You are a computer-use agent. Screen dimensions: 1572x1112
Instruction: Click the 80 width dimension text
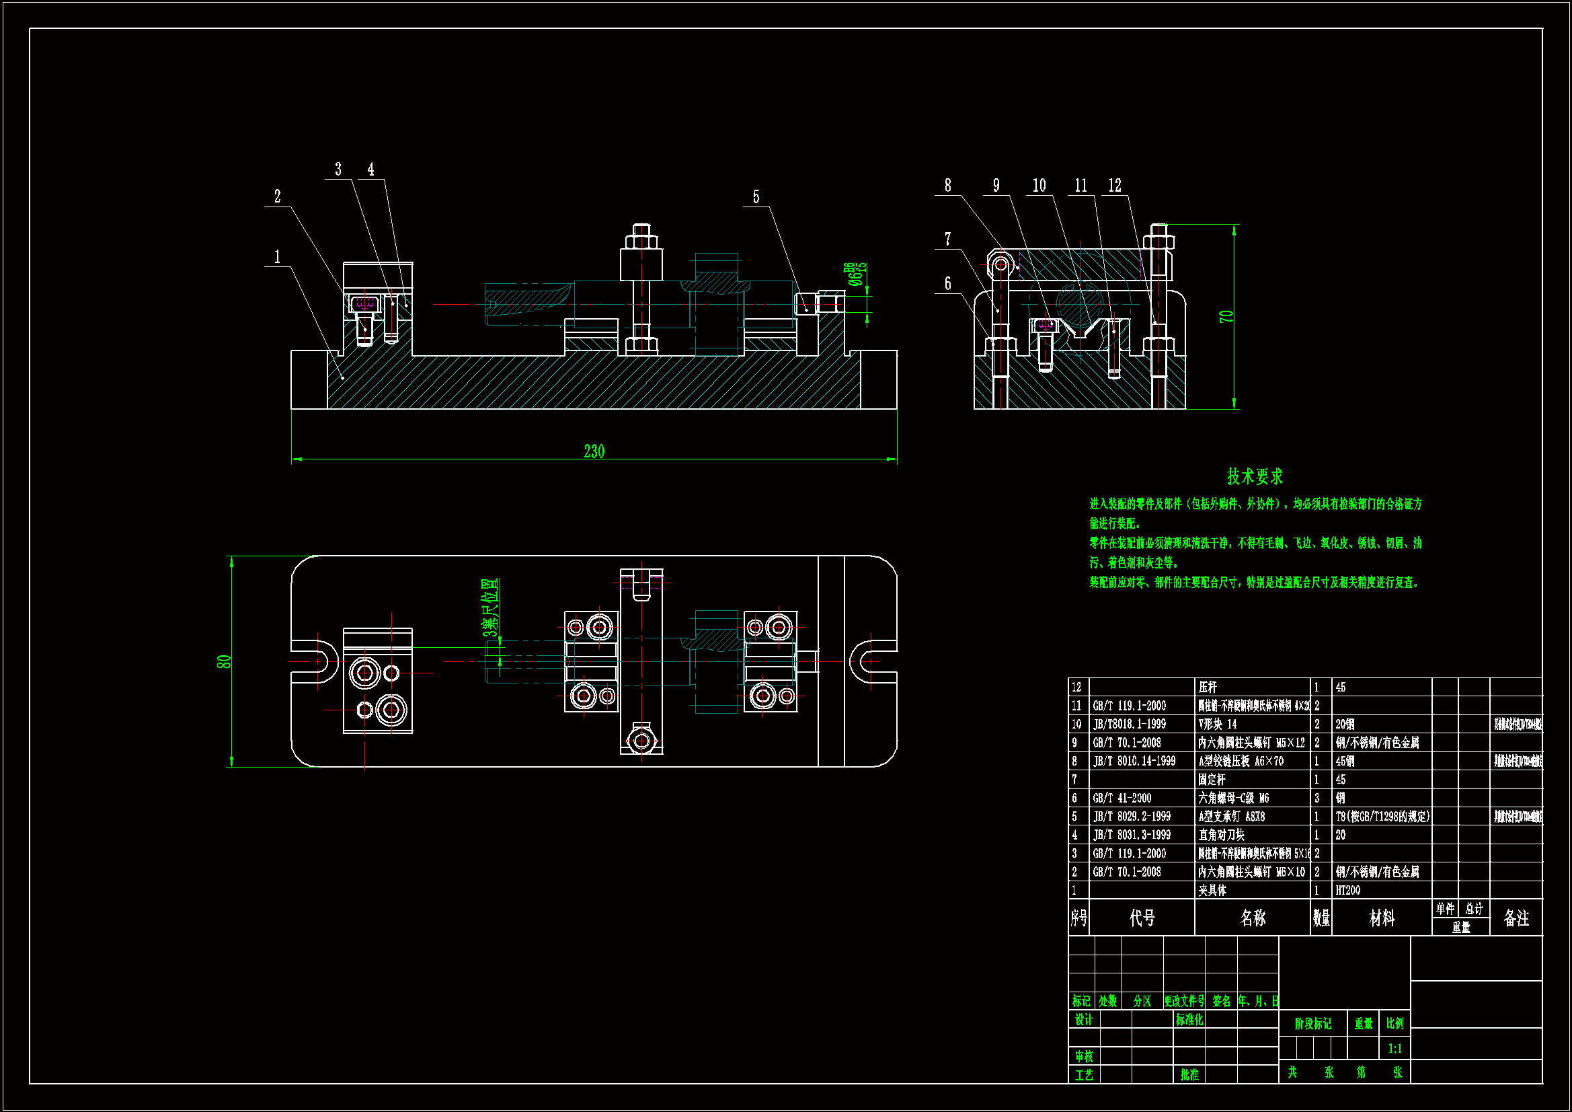coord(224,662)
